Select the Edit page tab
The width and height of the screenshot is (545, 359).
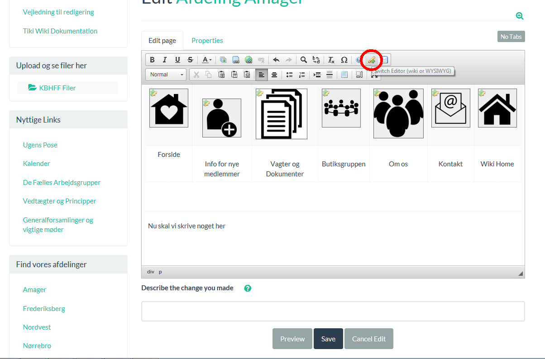(x=162, y=41)
